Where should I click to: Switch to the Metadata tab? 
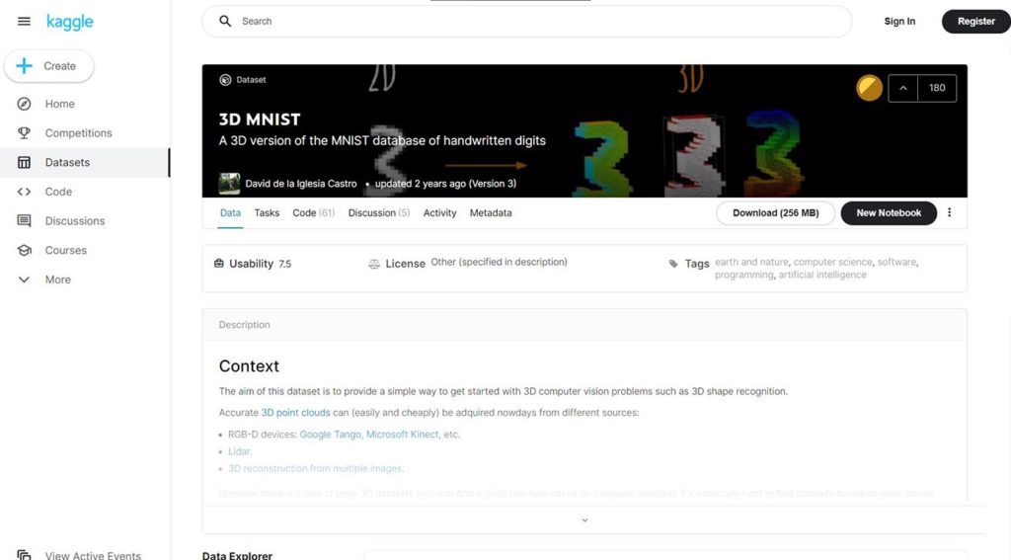tap(491, 213)
